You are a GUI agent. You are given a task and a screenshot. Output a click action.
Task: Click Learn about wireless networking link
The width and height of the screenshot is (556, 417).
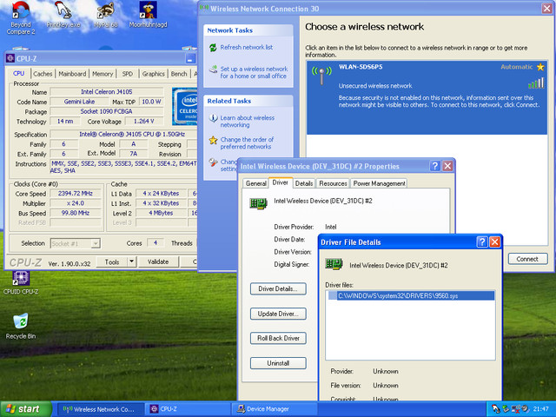point(247,122)
